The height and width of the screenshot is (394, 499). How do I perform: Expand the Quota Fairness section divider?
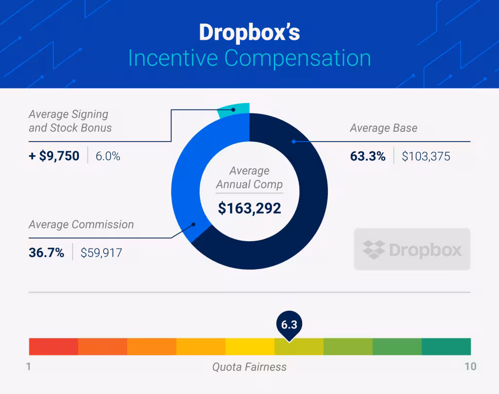pyautogui.click(x=249, y=292)
